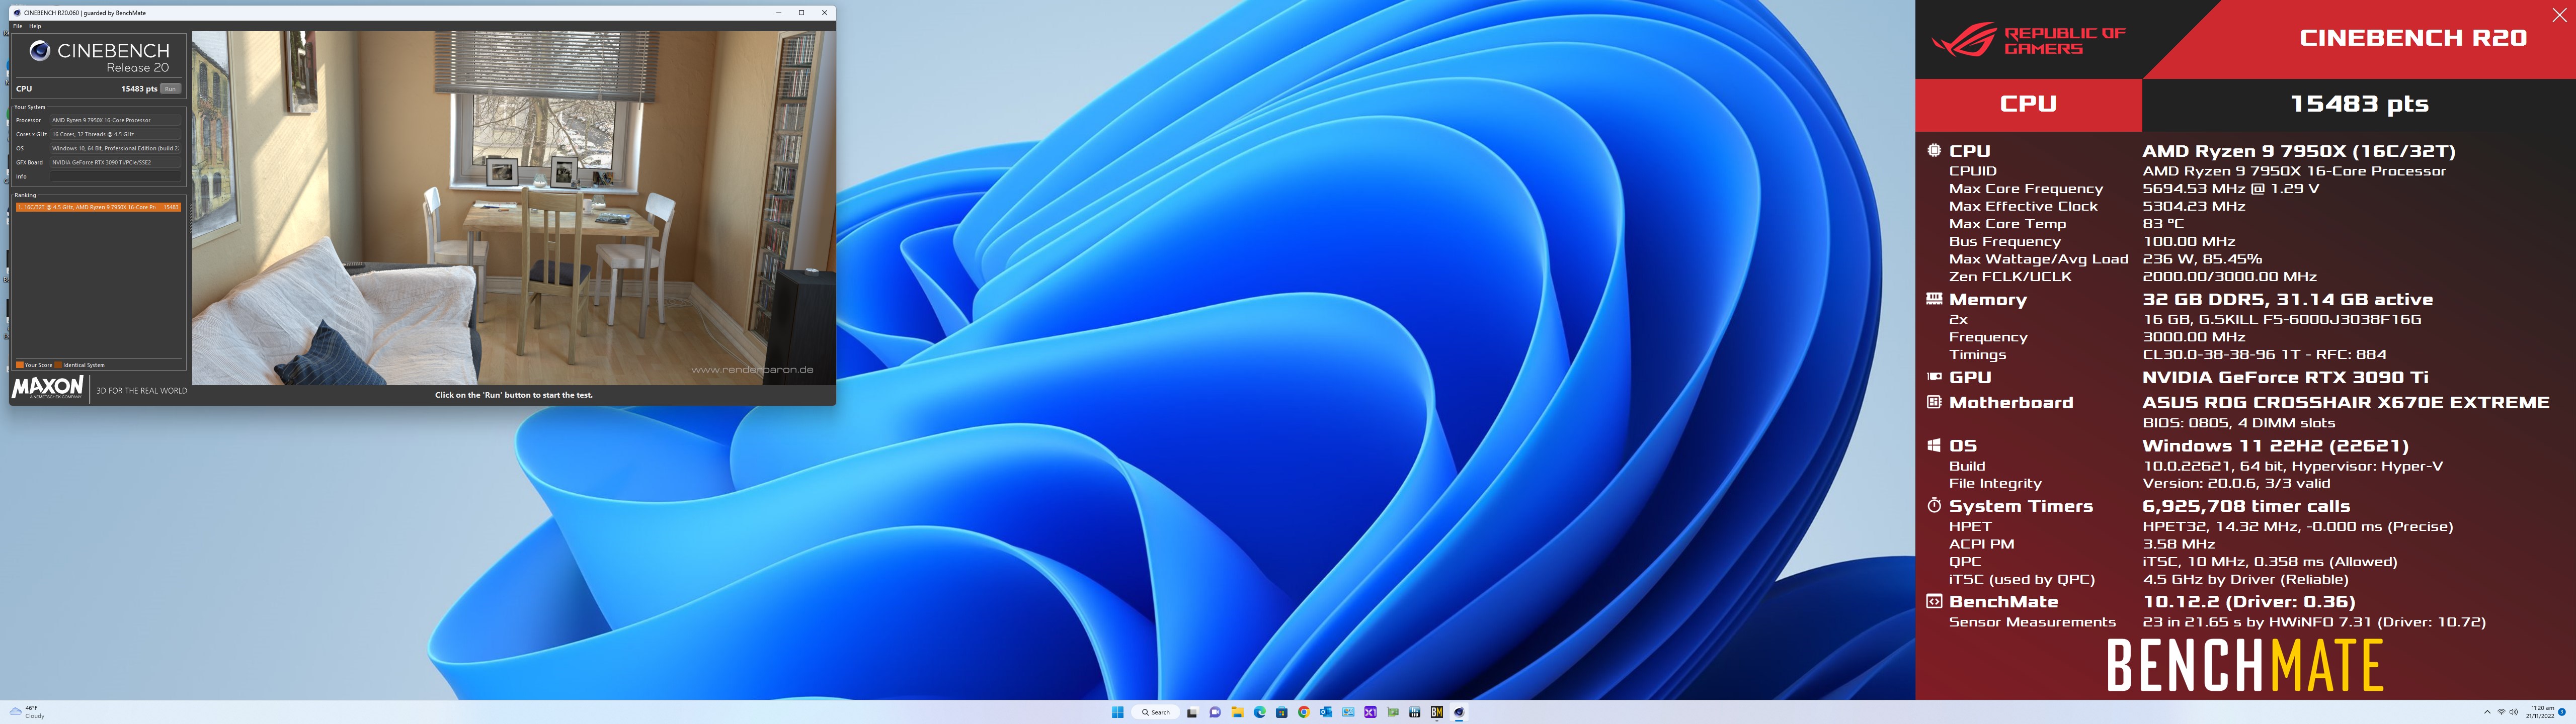Image resolution: width=2576 pixels, height=724 pixels.
Task: Click the Cores x GHz field
Action: pyautogui.click(x=116, y=134)
